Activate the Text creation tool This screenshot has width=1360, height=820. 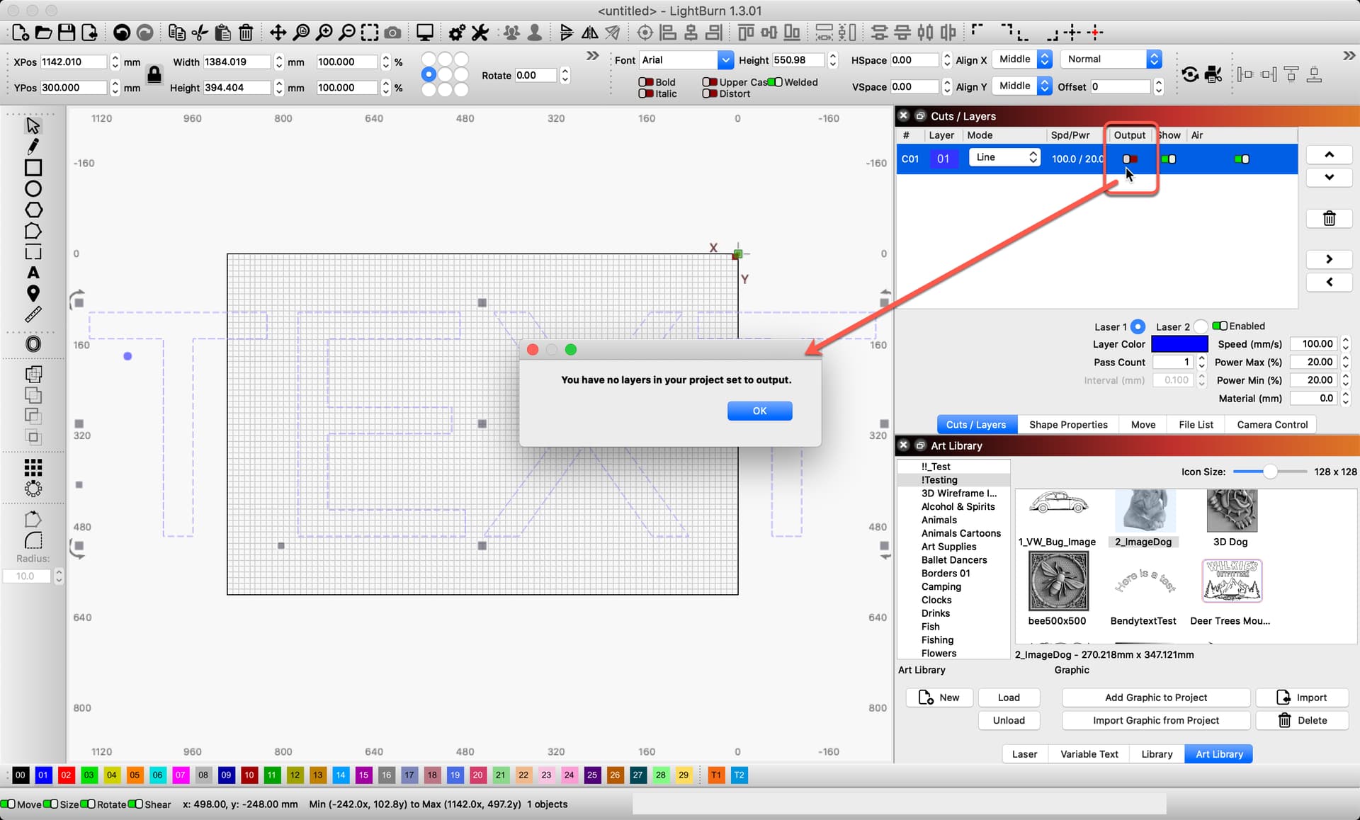[33, 273]
